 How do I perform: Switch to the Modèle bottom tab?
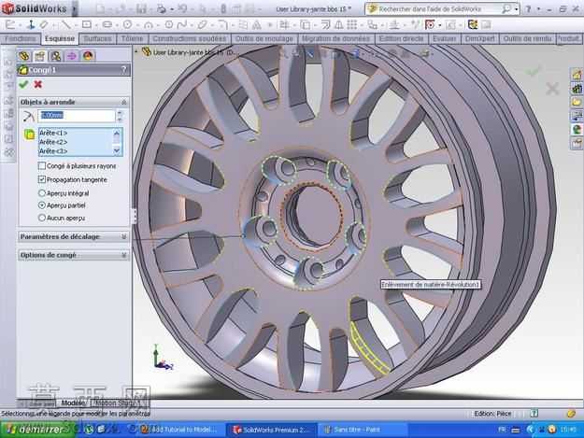point(73,403)
